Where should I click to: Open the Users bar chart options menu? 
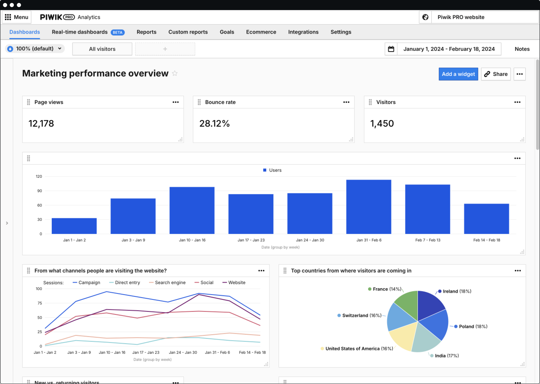coord(517,158)
